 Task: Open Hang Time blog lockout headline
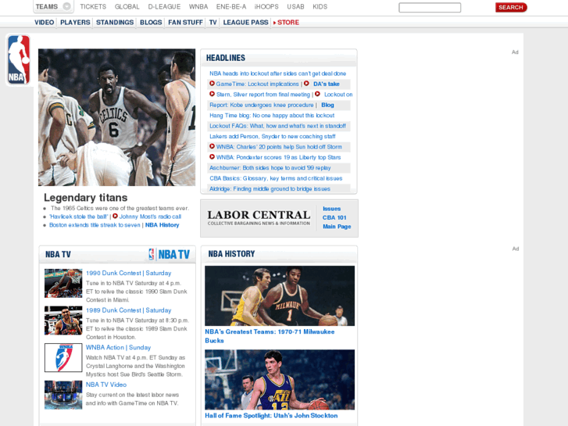pos(272,115)
